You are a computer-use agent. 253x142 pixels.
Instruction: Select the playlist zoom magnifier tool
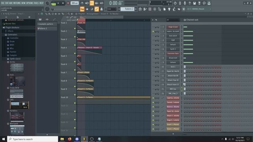click(69, 14)
